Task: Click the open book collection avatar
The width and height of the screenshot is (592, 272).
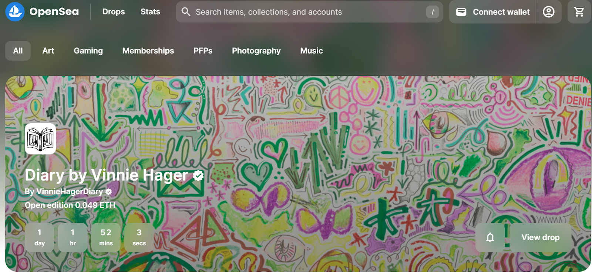Action: 40,139
